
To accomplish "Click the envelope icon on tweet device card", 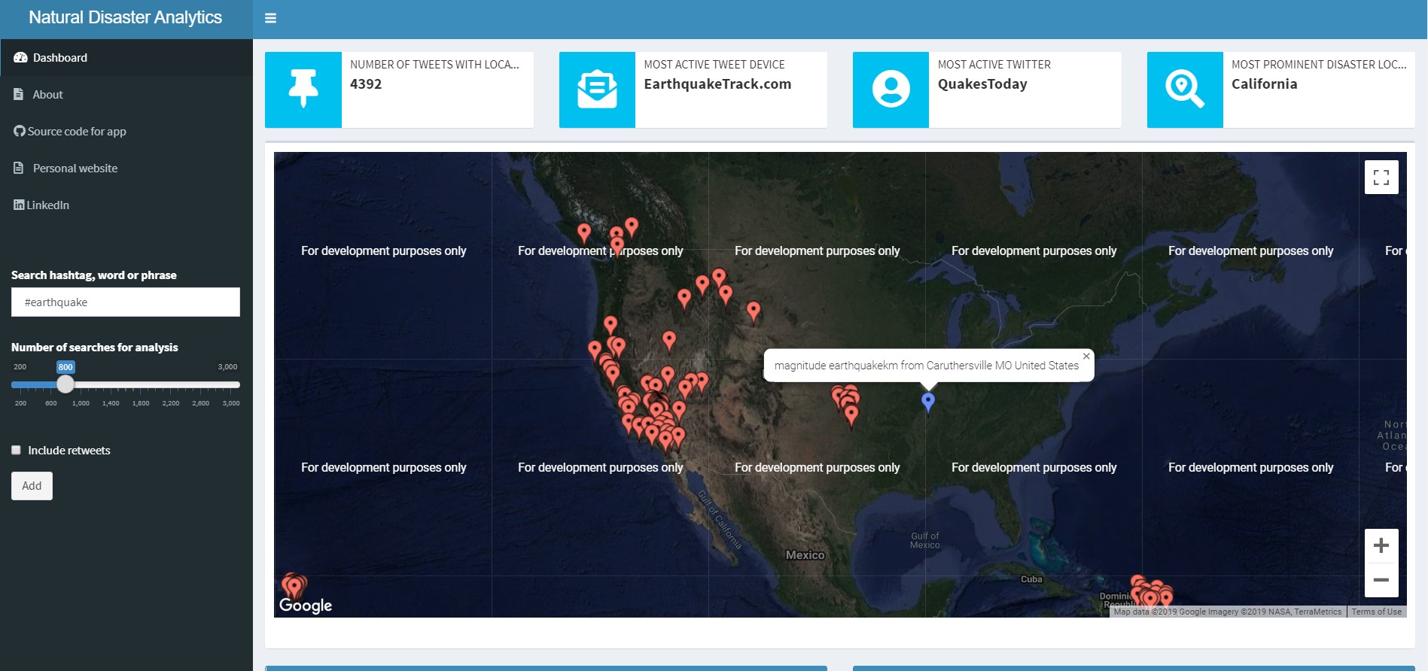I will [597, 90].
